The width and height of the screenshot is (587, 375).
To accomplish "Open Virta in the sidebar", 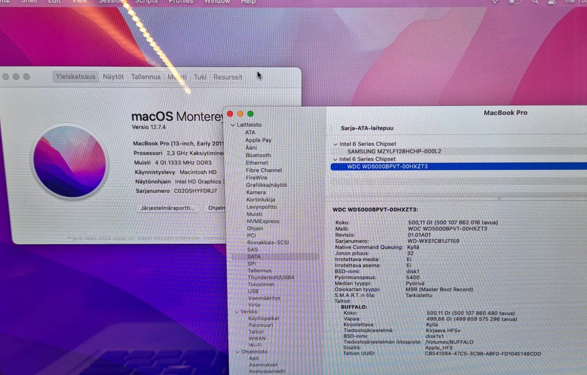I will pyautogui.click(x=254, y=305).
